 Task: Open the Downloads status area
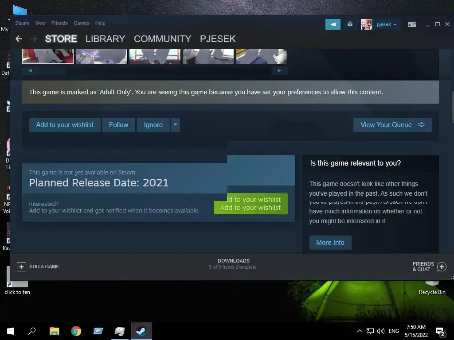coord(233,264)
